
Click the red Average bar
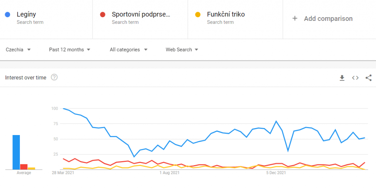pyautogui.click(x=24, y=167)
